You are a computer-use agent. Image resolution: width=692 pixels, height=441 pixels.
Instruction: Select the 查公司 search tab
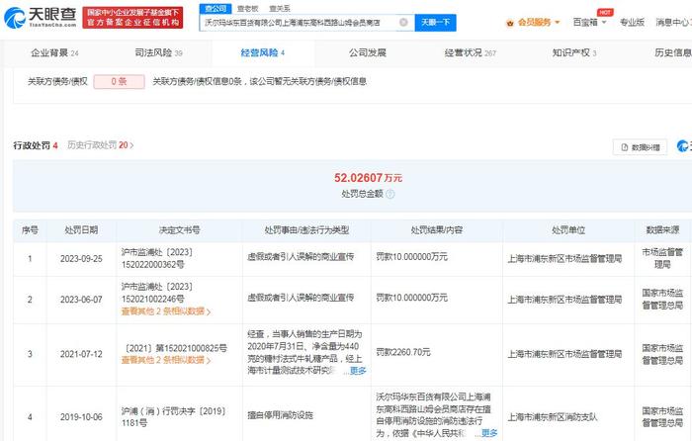(216, 8)
